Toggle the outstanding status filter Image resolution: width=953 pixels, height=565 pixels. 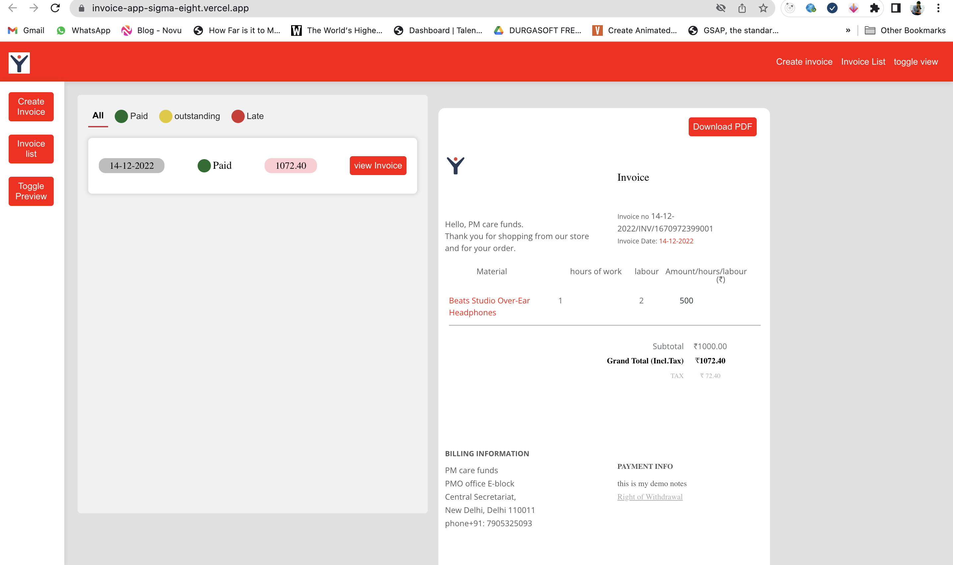coord(189,116)
